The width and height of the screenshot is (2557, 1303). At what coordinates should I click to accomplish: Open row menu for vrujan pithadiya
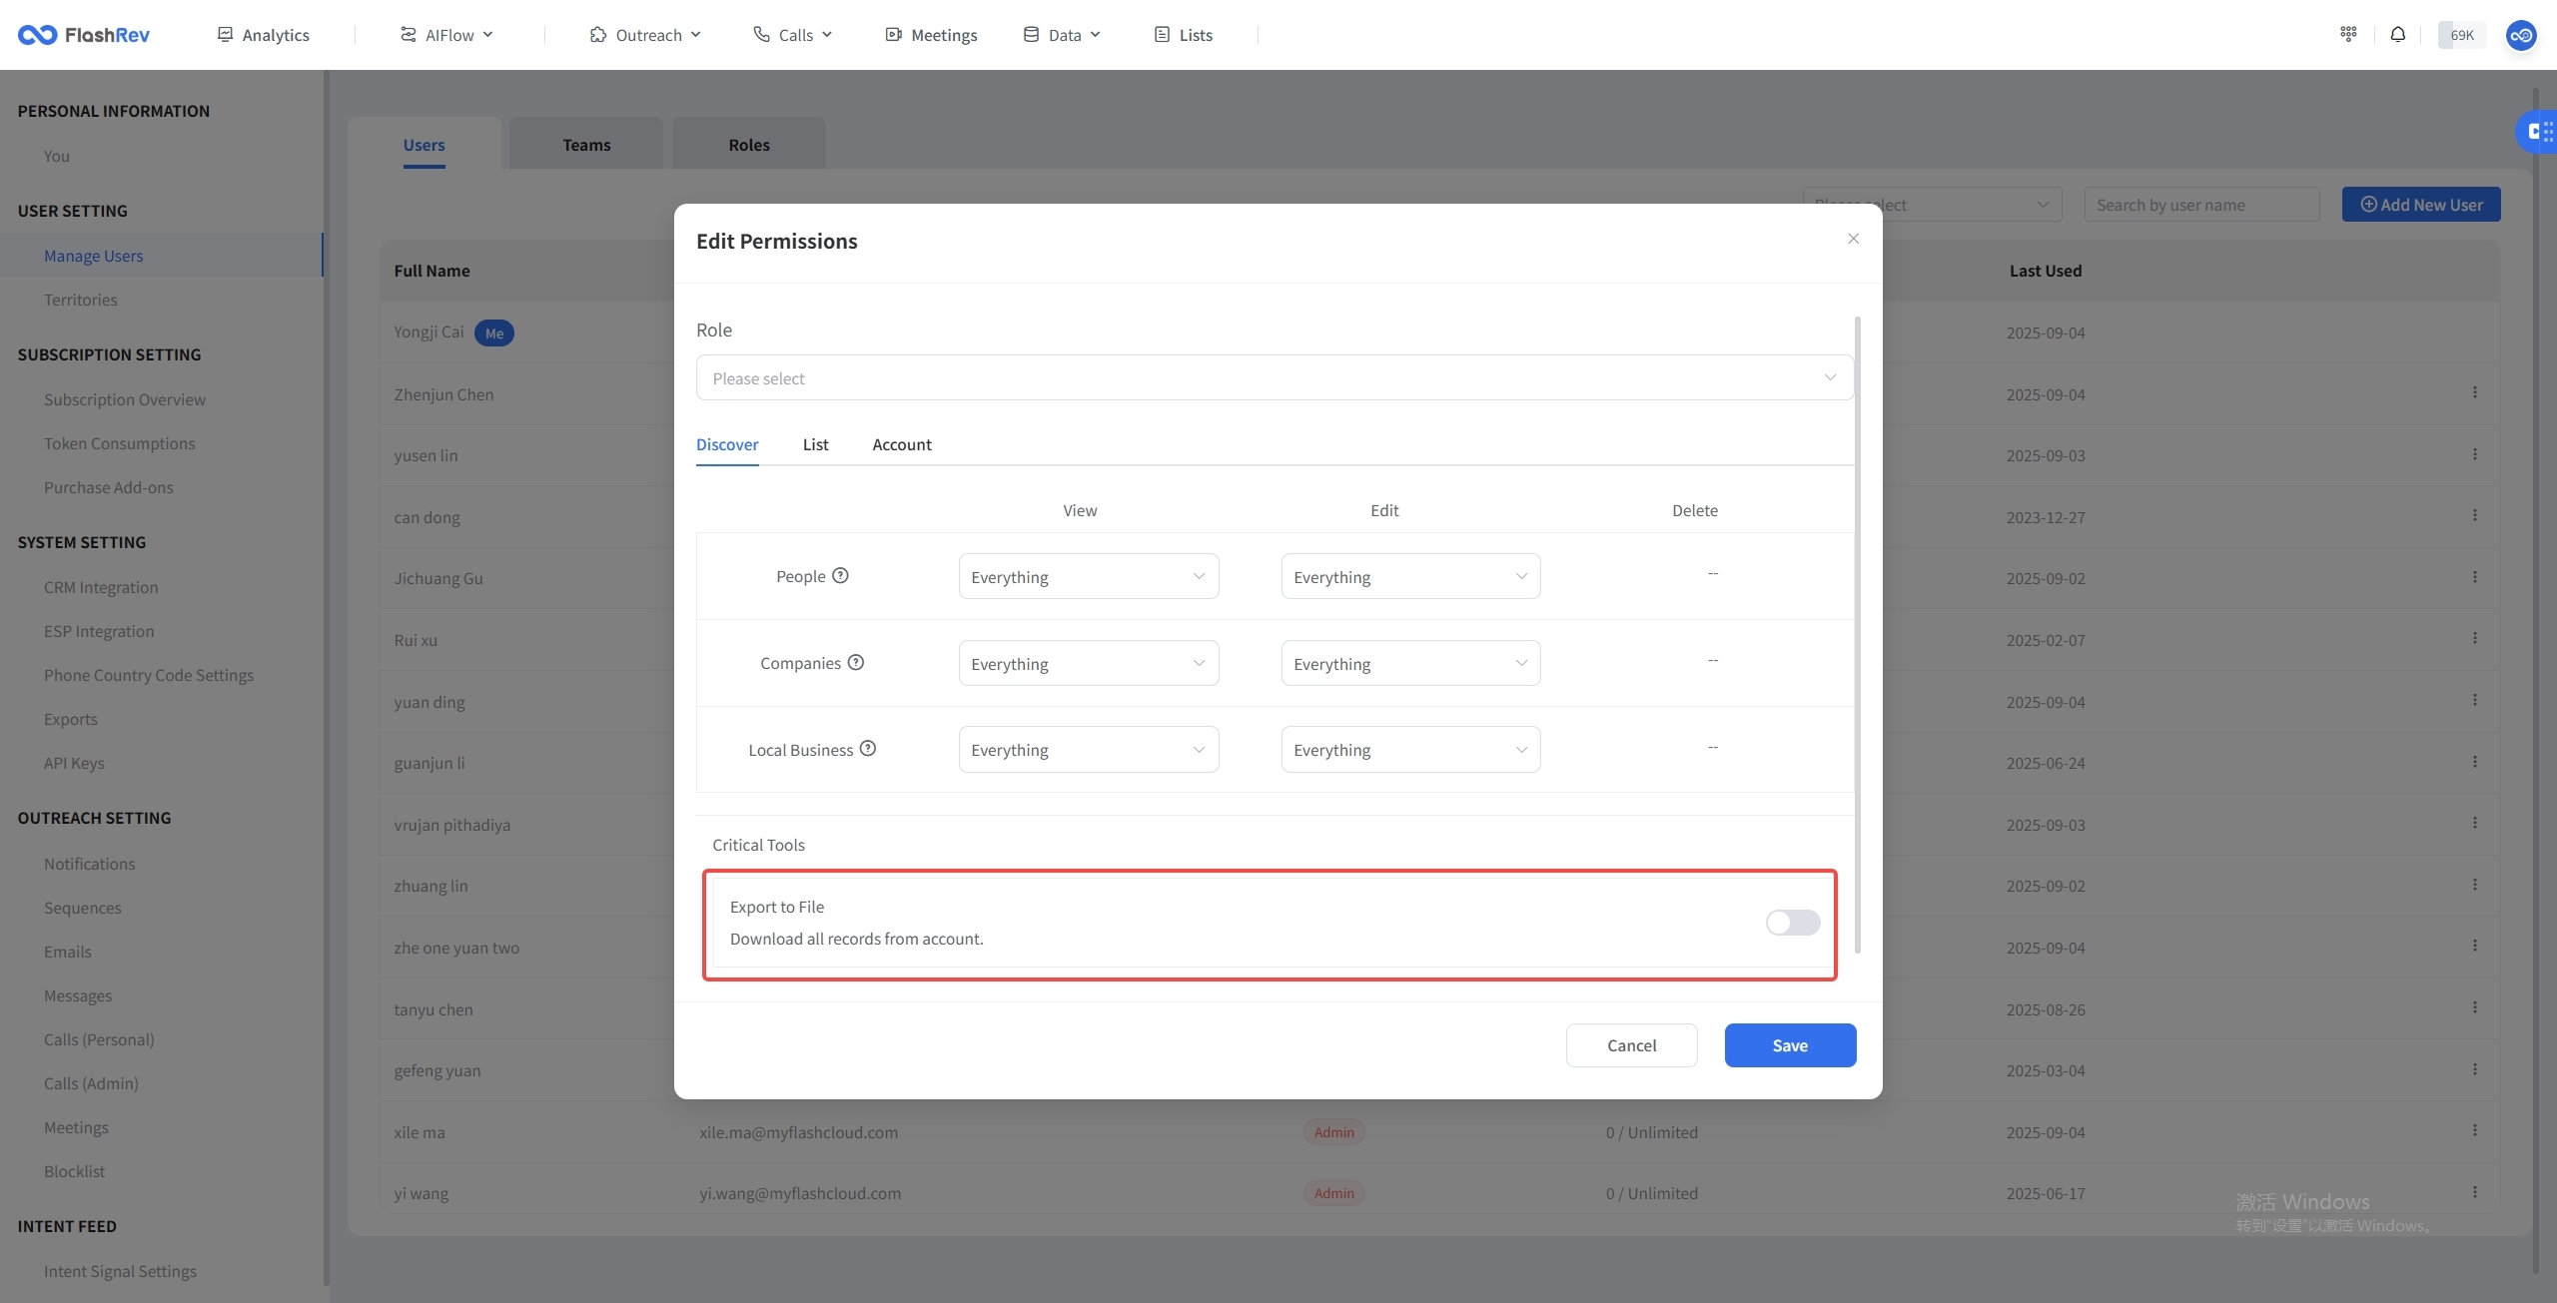click(x=2475, y=823)
